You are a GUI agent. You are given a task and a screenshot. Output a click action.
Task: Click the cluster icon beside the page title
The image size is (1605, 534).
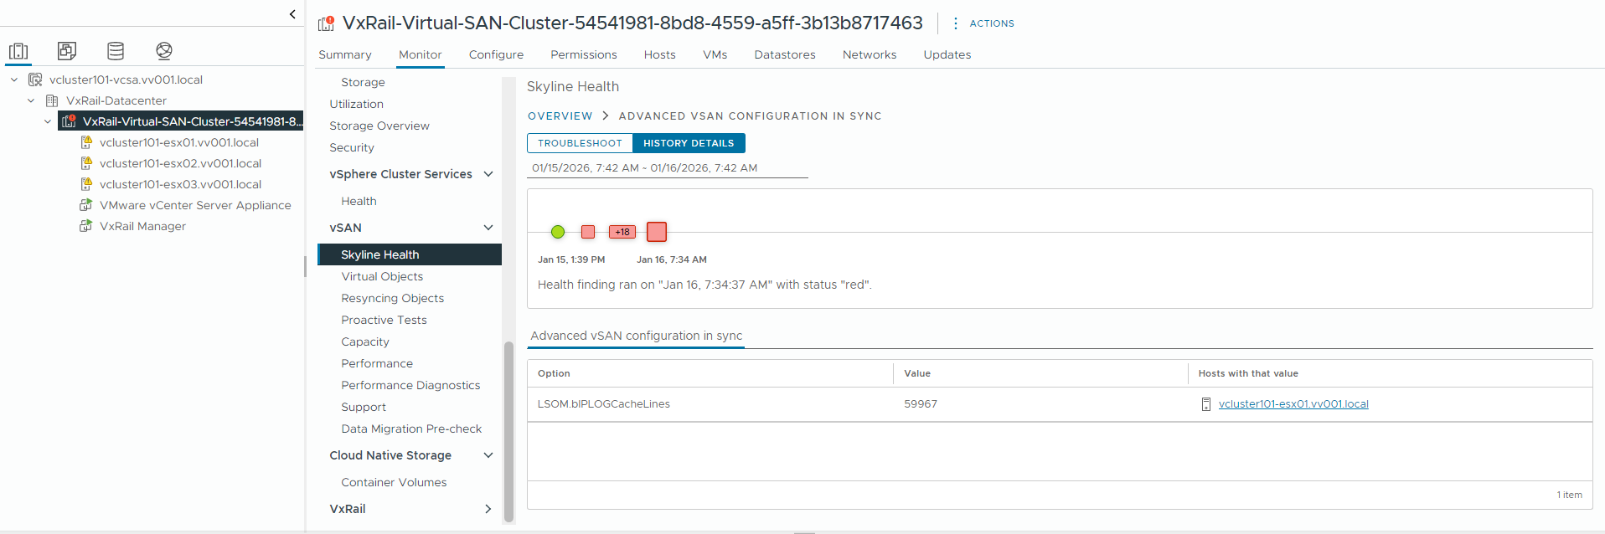(x=327, y=23)
